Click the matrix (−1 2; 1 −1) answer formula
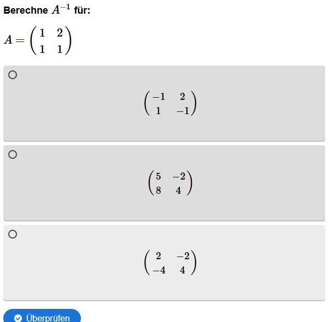Screen dimensions: 329x322 [x=170, y=104]
